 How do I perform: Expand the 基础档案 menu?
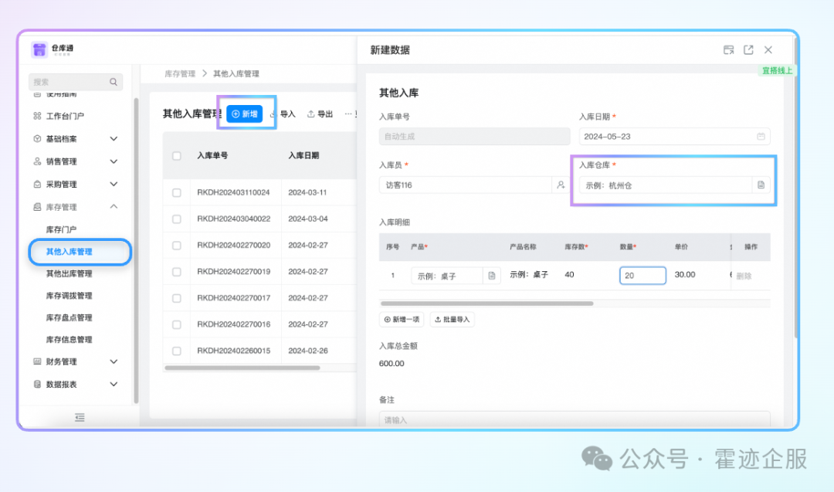[x=114, y=139]
